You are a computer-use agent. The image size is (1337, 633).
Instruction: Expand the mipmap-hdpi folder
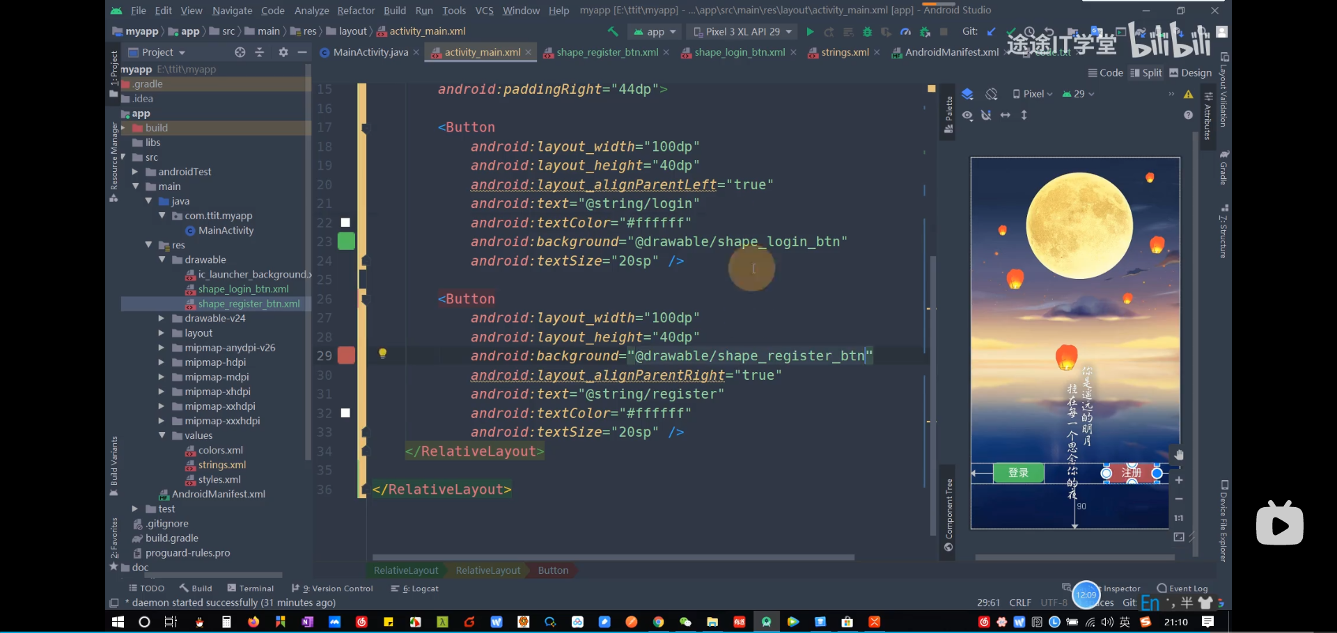click(162, 362)
